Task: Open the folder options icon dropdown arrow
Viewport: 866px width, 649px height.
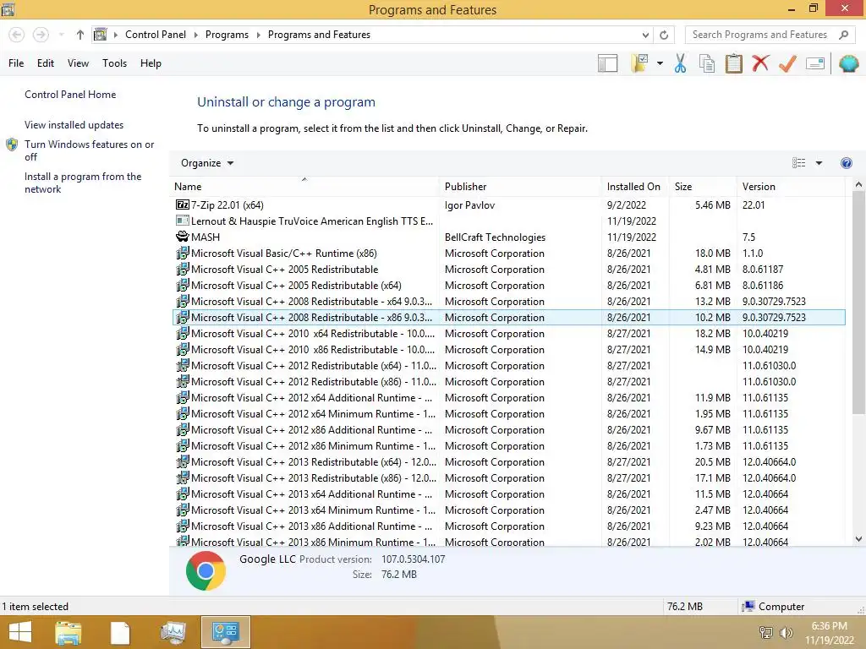Action: [x=660, y=63]
